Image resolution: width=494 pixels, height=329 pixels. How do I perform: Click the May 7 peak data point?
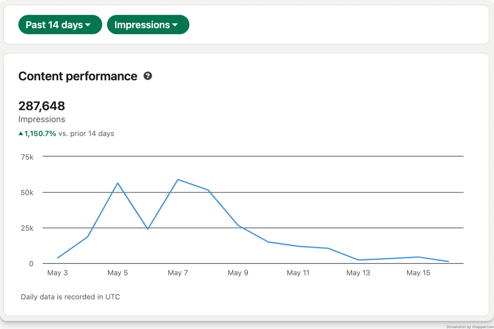coord(178,180)
